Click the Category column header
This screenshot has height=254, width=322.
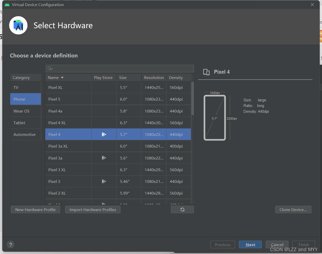coord(26,77)
